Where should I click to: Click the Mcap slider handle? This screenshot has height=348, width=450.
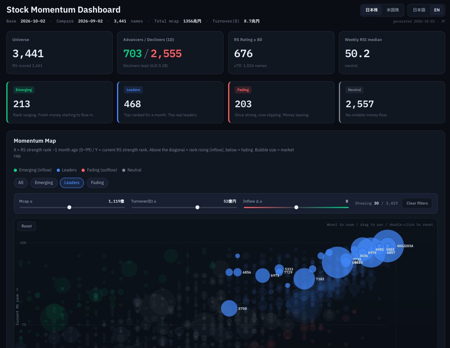pos(69,207)
